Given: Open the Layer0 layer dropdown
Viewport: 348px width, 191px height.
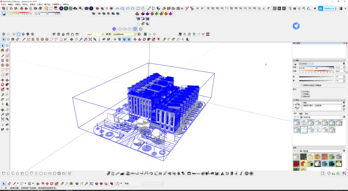Looking at the screenshot, I should 93,34.
